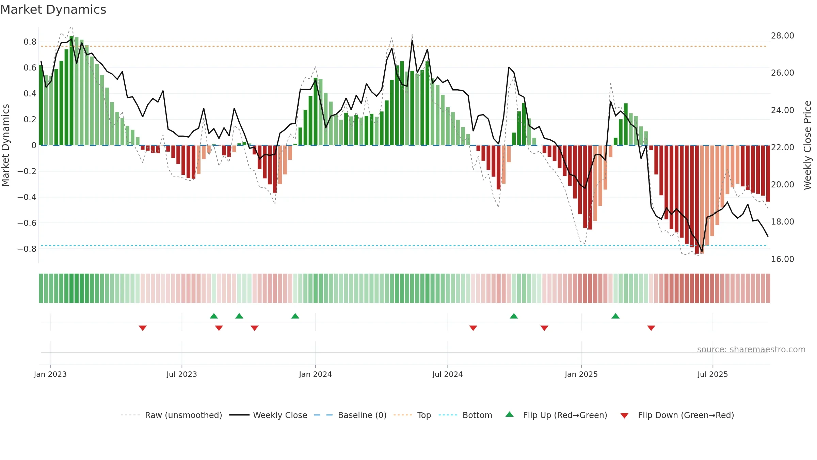The image size is (817, 460).
Task: Click the Market Dynamics chart title
Action: point(53,10)
